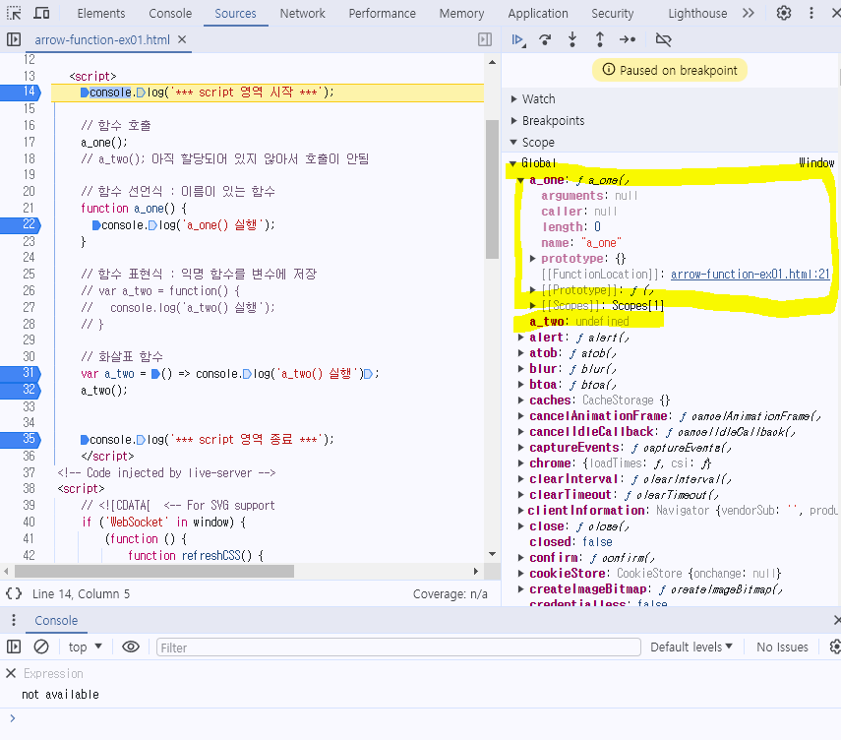Click the Line 14, Column 5 status
The width and height of the screenshot is (841, 740).
(x=81, y=594)
